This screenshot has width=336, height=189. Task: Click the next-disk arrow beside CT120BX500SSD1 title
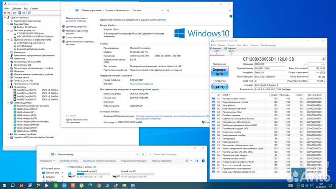point(323,58)
